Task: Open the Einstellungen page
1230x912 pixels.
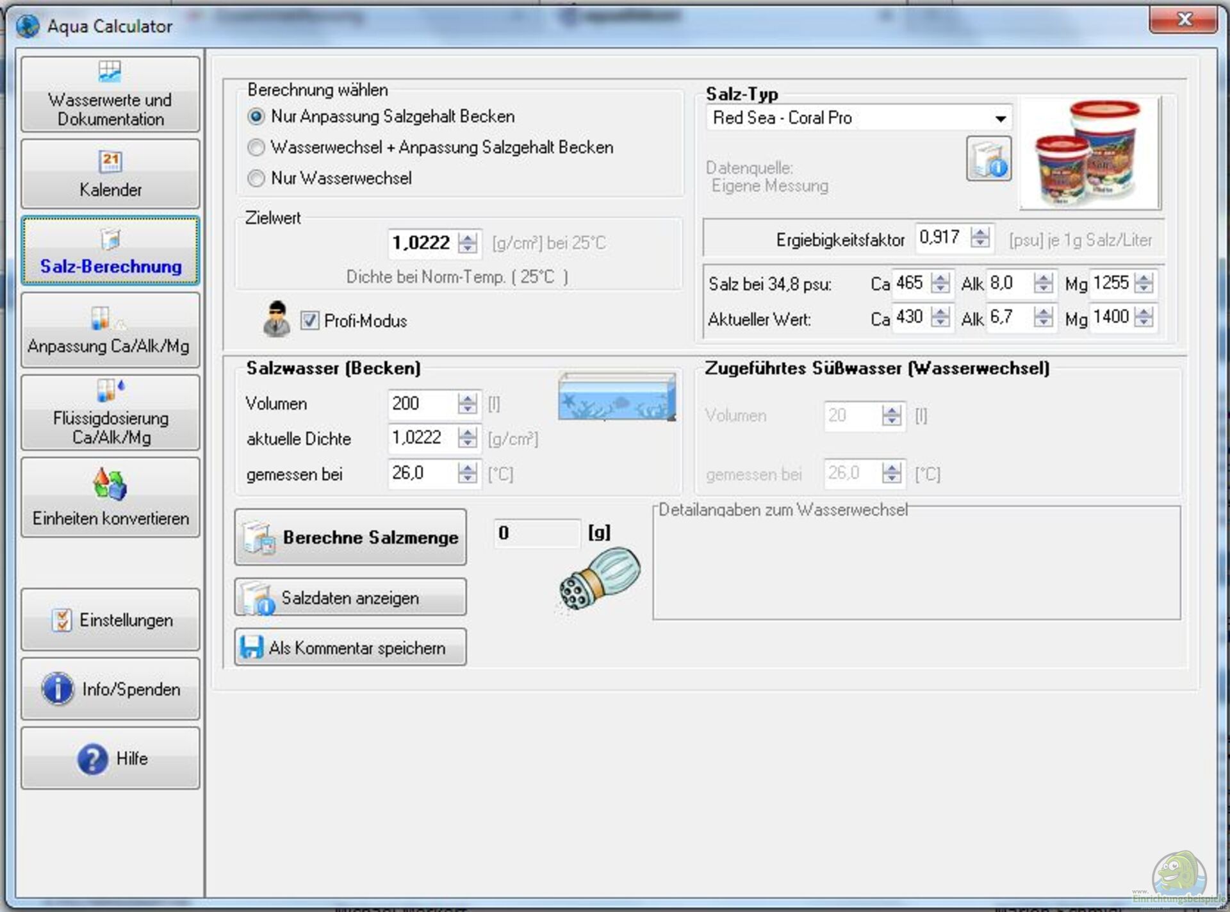Action: coord(110,620)
